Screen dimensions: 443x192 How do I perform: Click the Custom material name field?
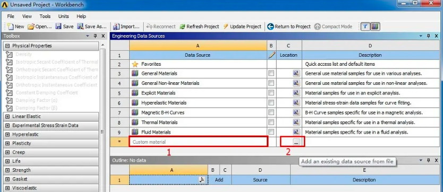(x=198, y=142)
